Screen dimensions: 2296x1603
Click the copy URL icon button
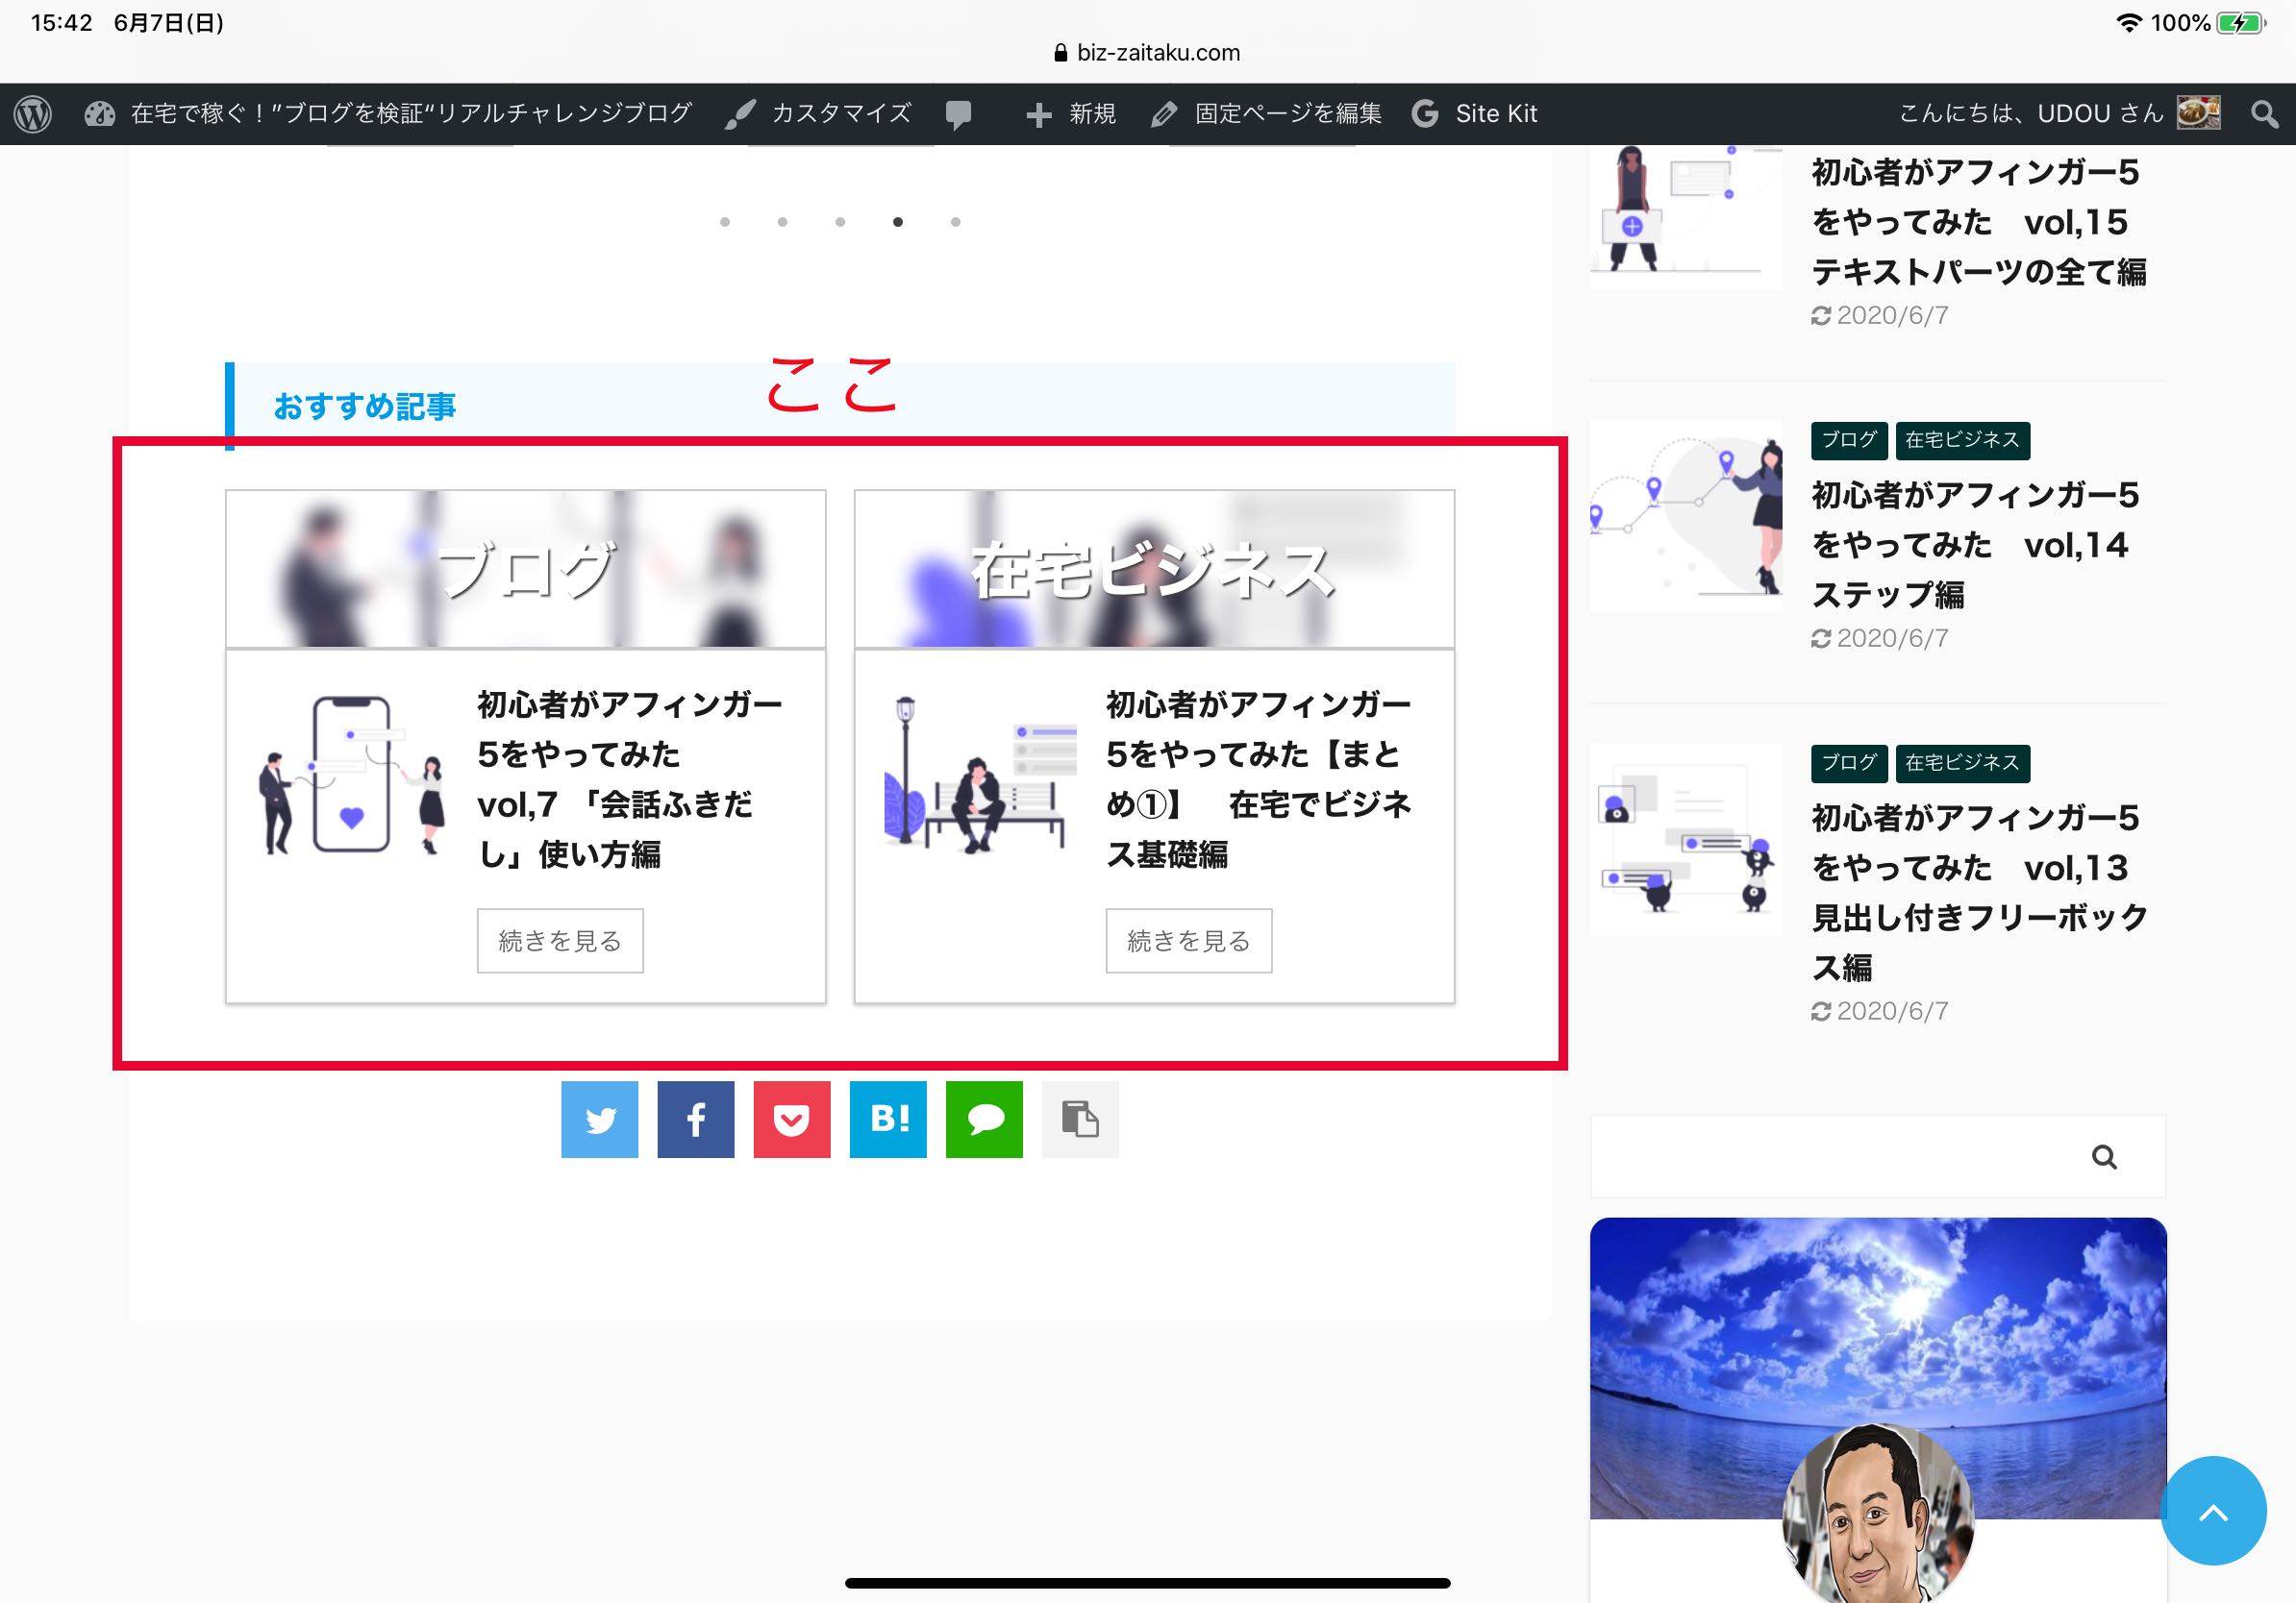(x=1081, y=1120)
